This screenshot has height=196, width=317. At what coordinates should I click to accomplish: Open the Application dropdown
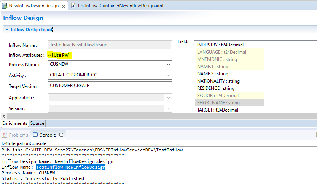[169, 98]
